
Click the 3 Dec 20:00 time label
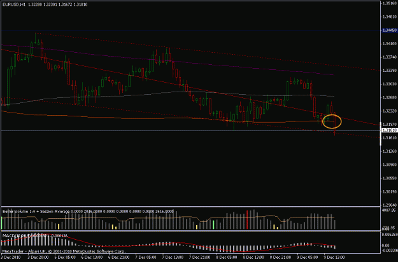37,258
